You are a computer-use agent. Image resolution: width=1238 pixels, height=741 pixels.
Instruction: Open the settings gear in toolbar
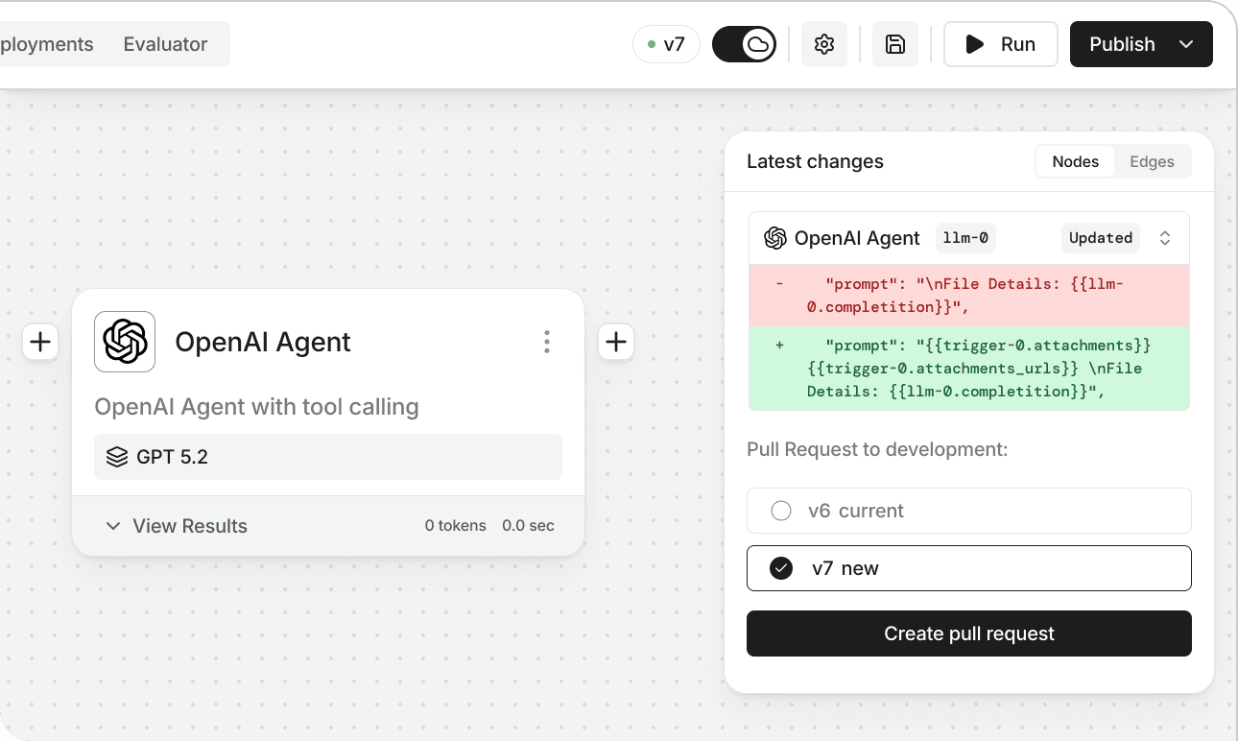click(824, 44)
